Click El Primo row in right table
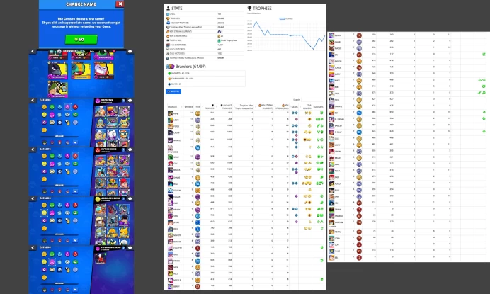490x294 pixels. coord(409,119)
